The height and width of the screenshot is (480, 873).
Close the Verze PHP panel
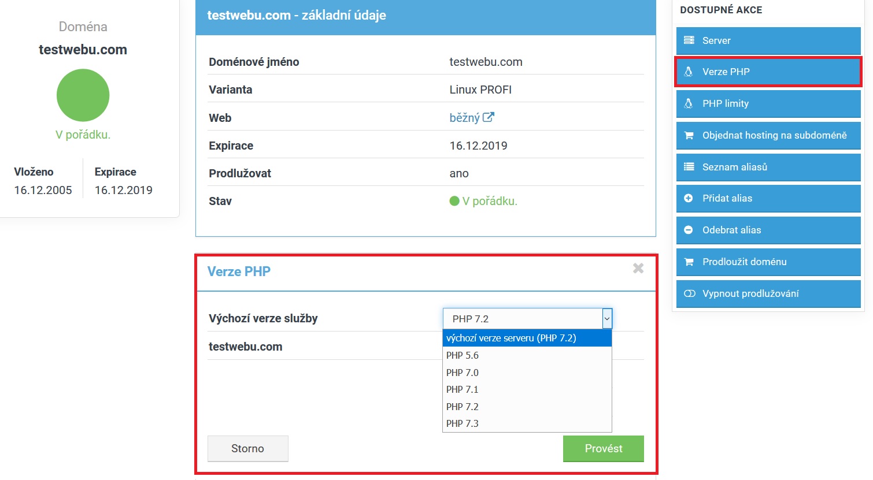[x=638, y=269]
